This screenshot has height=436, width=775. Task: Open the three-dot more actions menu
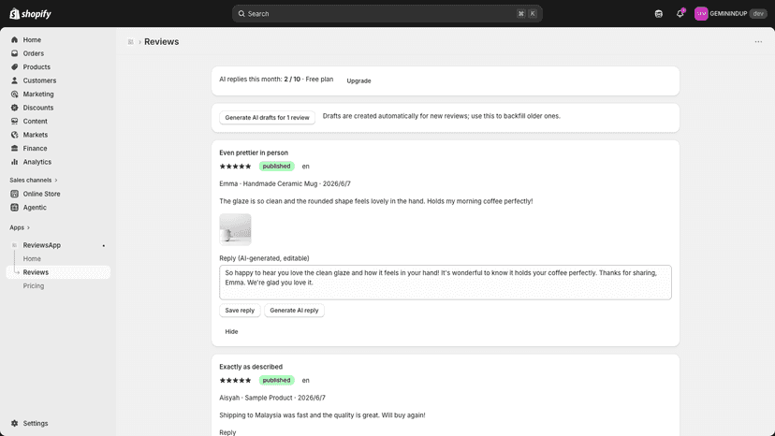758,42
